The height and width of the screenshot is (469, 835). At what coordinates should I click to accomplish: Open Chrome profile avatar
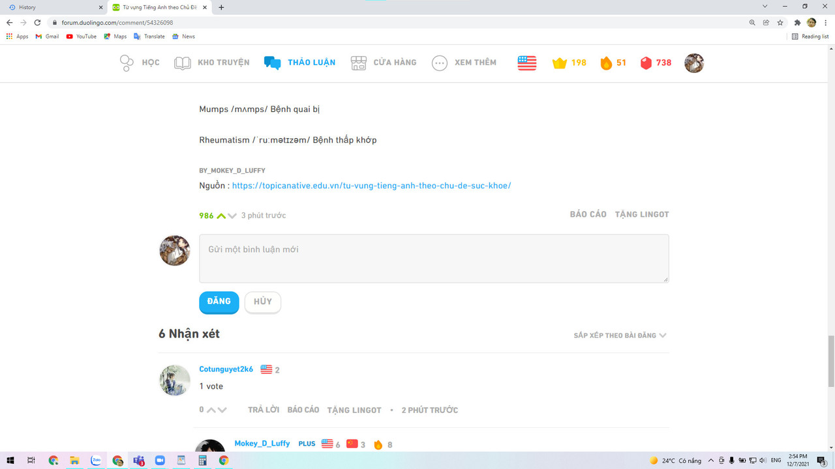click(812, 22)
